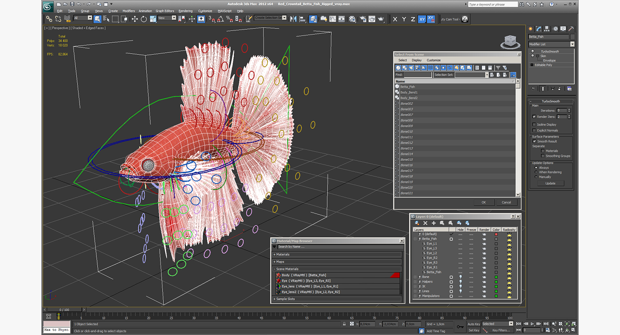Viewport: 620px width, 335px height.
Task: Open Display menu in Select From Scene
Action: (416, 60)
